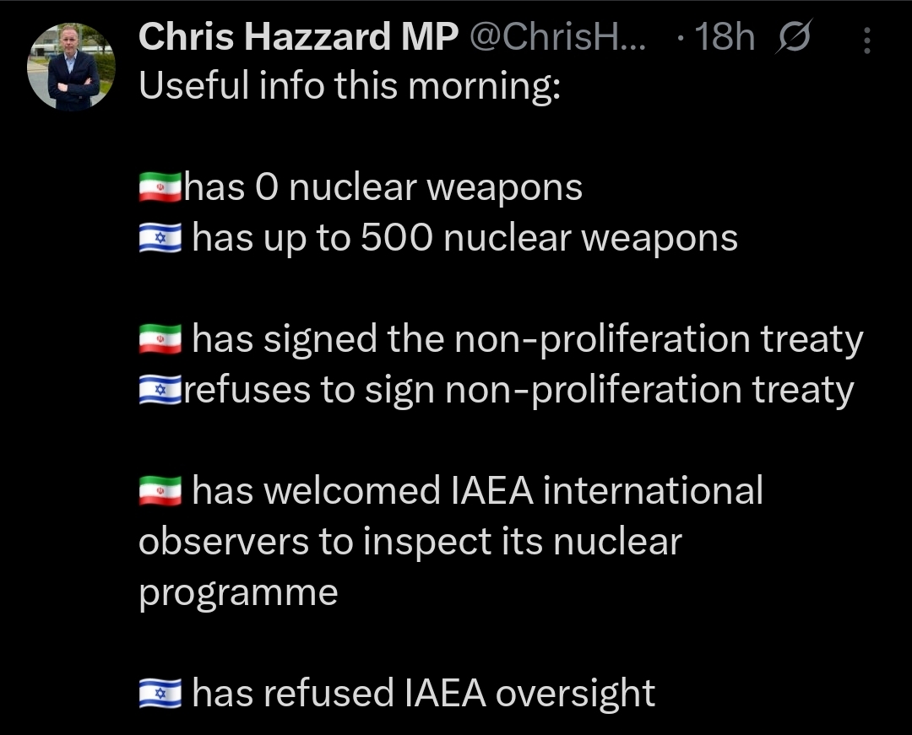The width and height of the screenshot is (912, 735).
Task: Click Israel flag beside 'refuses to sign'
Action: click(160, 390)
